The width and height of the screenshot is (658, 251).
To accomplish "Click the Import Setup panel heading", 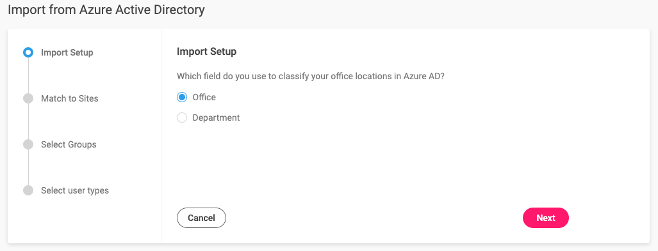I will pyautogui.click(x=206, y=52).
